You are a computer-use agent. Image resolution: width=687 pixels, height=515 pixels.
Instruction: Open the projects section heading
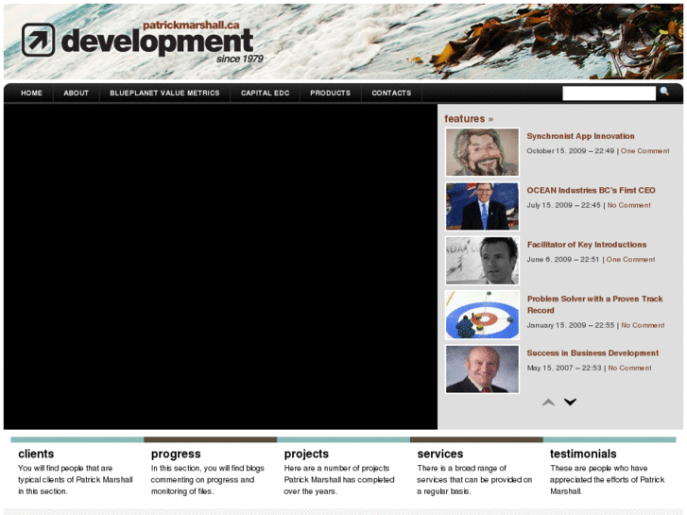[306, 455]
